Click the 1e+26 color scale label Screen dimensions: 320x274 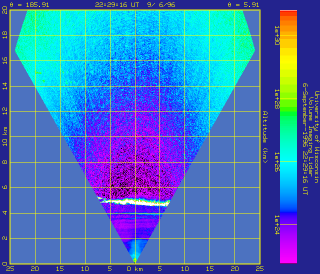[x=277, y=162]
